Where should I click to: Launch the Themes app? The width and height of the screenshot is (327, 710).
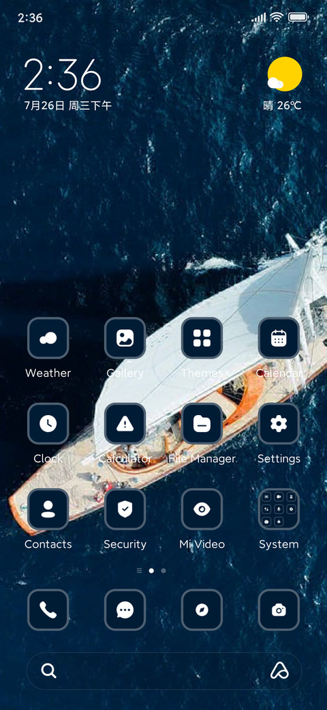pyautogui.click(x=202, y=338)
